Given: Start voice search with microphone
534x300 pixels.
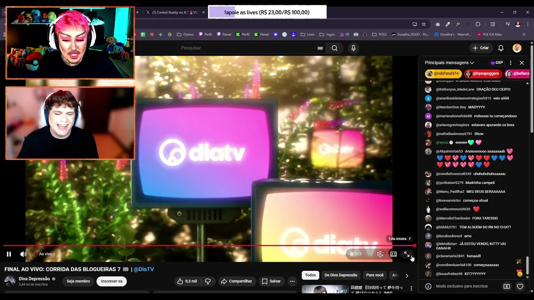Looking at the screenshot, I should coord(353,48).
